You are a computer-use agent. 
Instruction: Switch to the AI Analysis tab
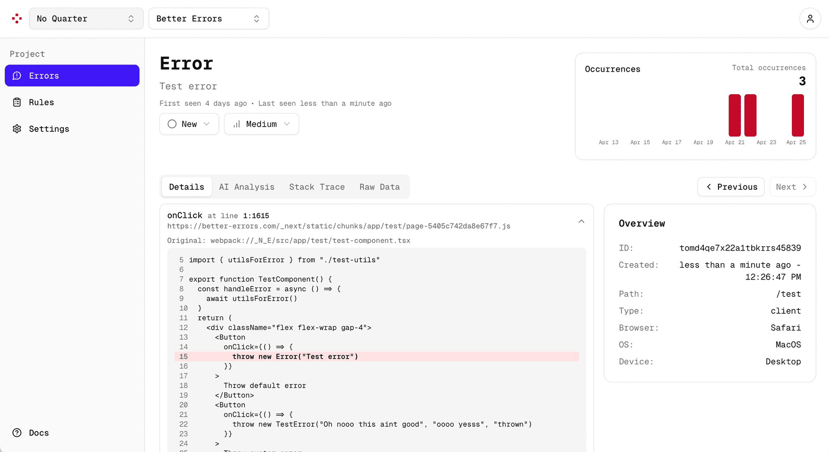[x=247, y=187]
